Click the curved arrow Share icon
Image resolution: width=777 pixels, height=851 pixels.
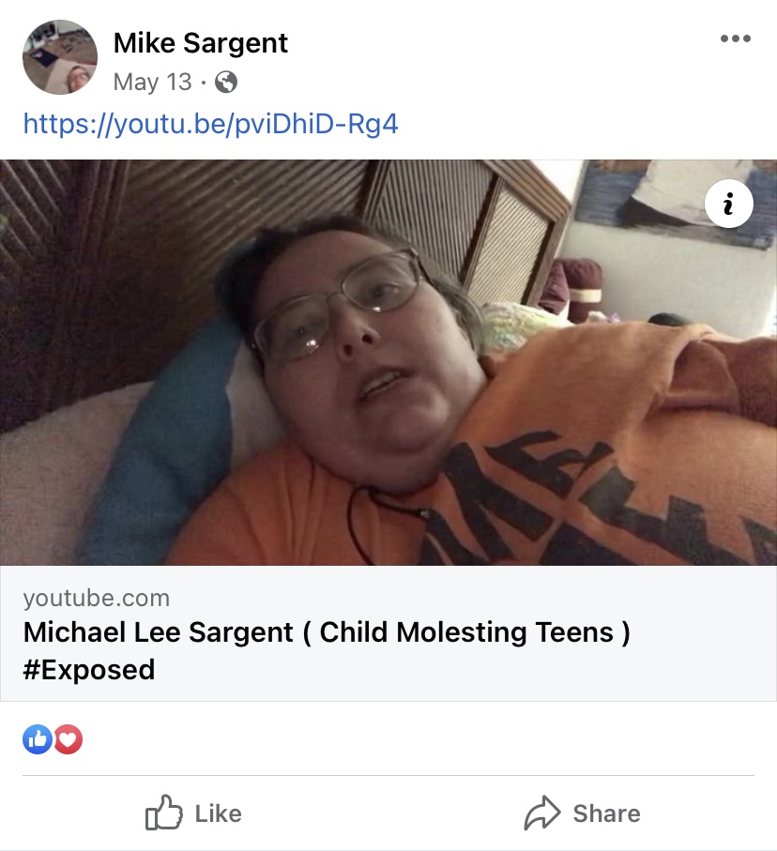pos(541,813)
